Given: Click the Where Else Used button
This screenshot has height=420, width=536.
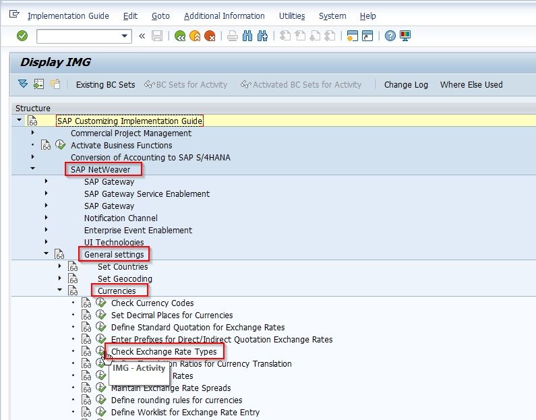Looking at the screenshot, I should (x=471, y=85).
